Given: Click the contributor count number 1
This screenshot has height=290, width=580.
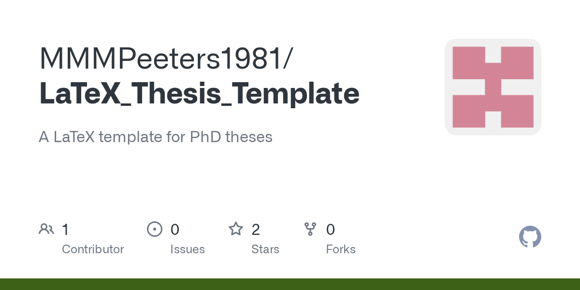Looking at the screenshot, I should pos(66,229).
